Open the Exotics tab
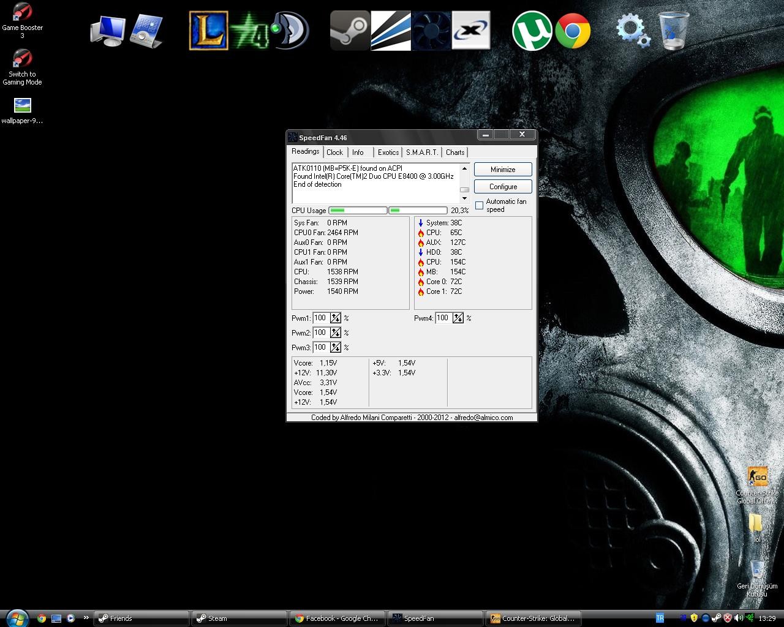This screenshot has height=627, width=784. [x=388, y=152]
